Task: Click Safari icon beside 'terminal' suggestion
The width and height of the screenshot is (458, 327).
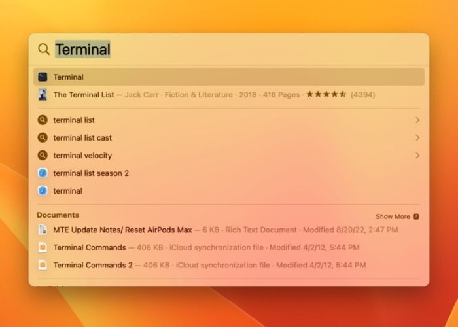Action: pos(43,191)
